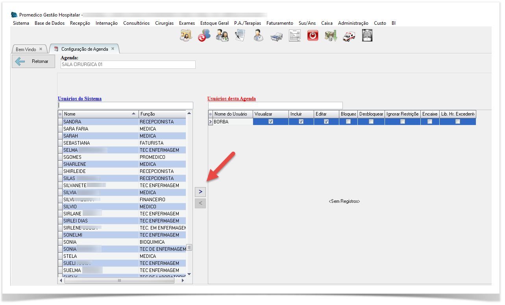Viewport: 505px width, 305px height.
Task: Open the X-ray image toolbar icon
Action: [367, 36]
